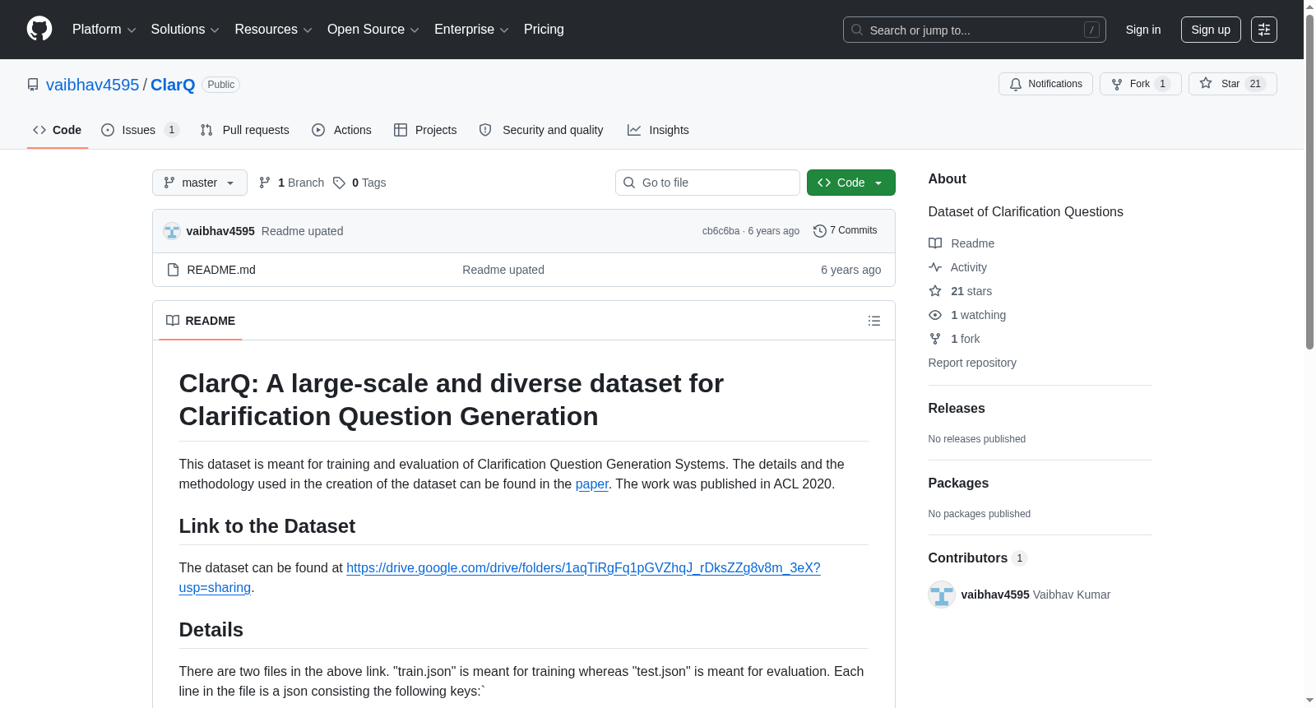
Task: Open the README.md file
Action: tap(221, 270)
